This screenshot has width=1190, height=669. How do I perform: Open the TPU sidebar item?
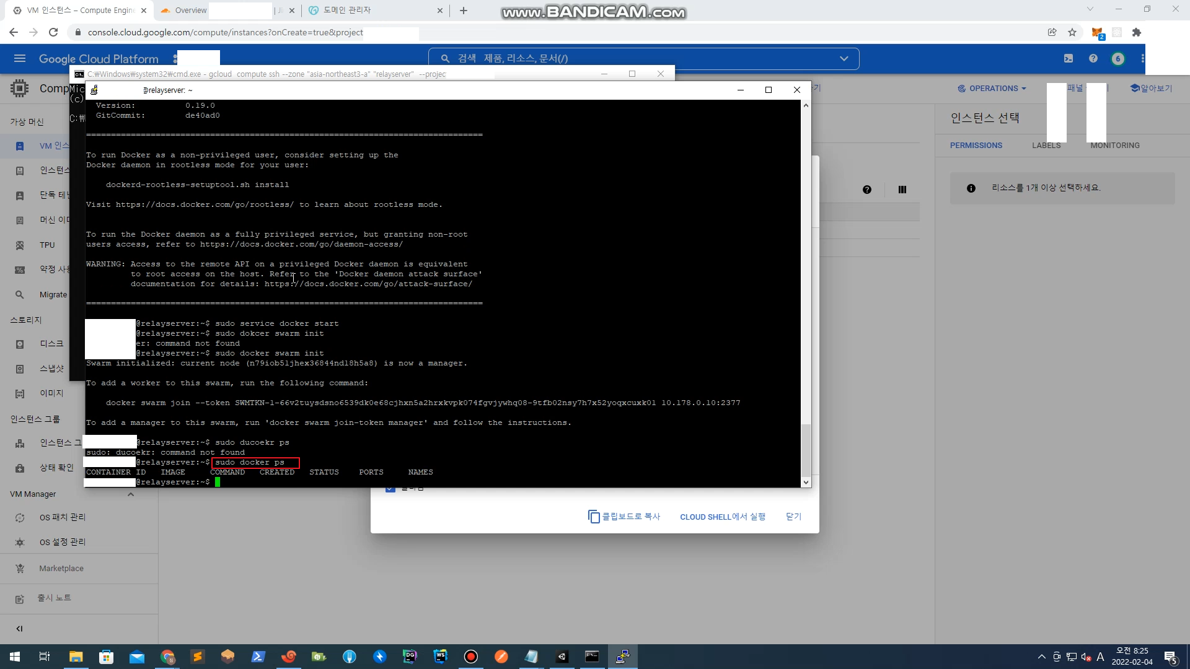coord(47,245)
